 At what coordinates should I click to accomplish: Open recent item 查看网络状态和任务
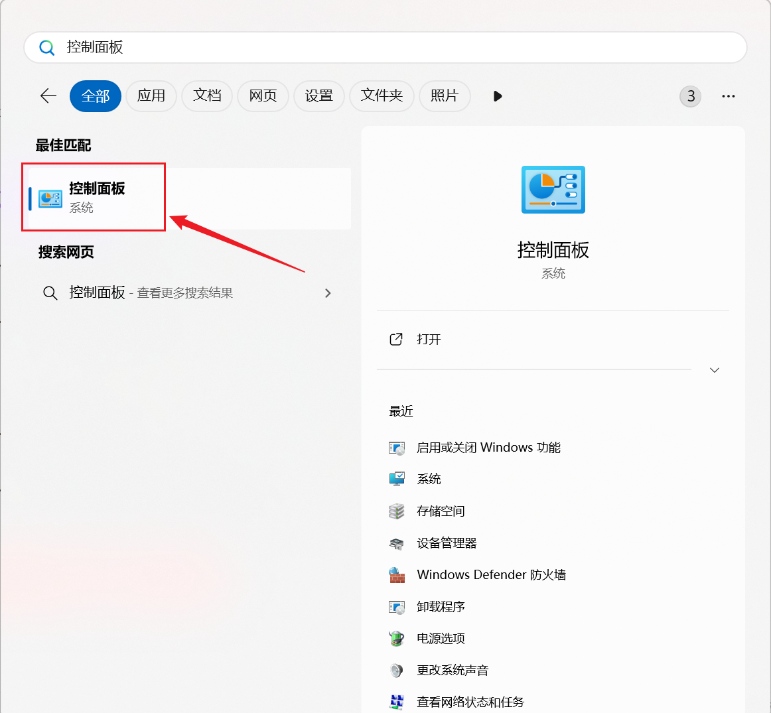tap(470, 702)
